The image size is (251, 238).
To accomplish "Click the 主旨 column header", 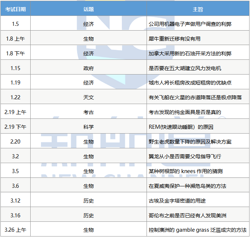I will (198, 9).
